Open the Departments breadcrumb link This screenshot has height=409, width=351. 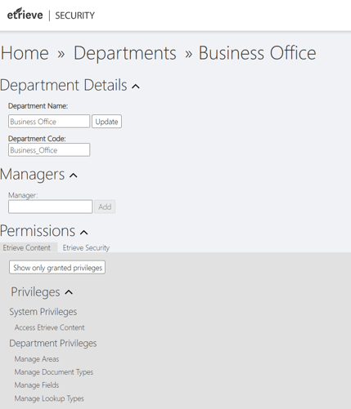125,53
